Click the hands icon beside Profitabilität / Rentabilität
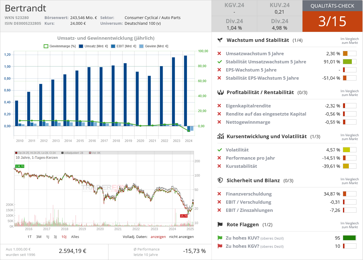 tap(220, 92)
